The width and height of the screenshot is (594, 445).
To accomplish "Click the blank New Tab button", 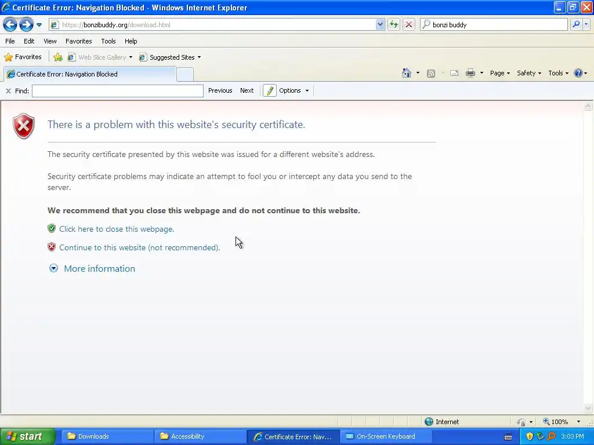I will [185, 74].
